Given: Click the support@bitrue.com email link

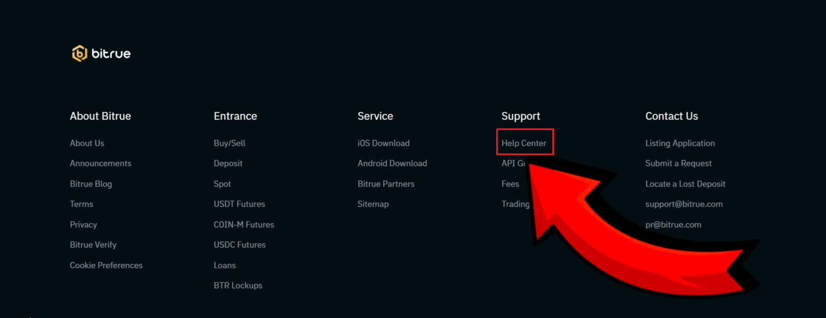Looking at the screenshot, I should click(x=684, y=204).
